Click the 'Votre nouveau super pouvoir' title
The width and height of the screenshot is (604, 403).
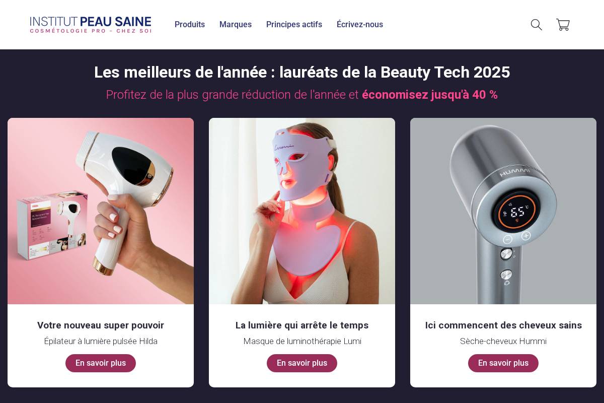tap(101, 325)
